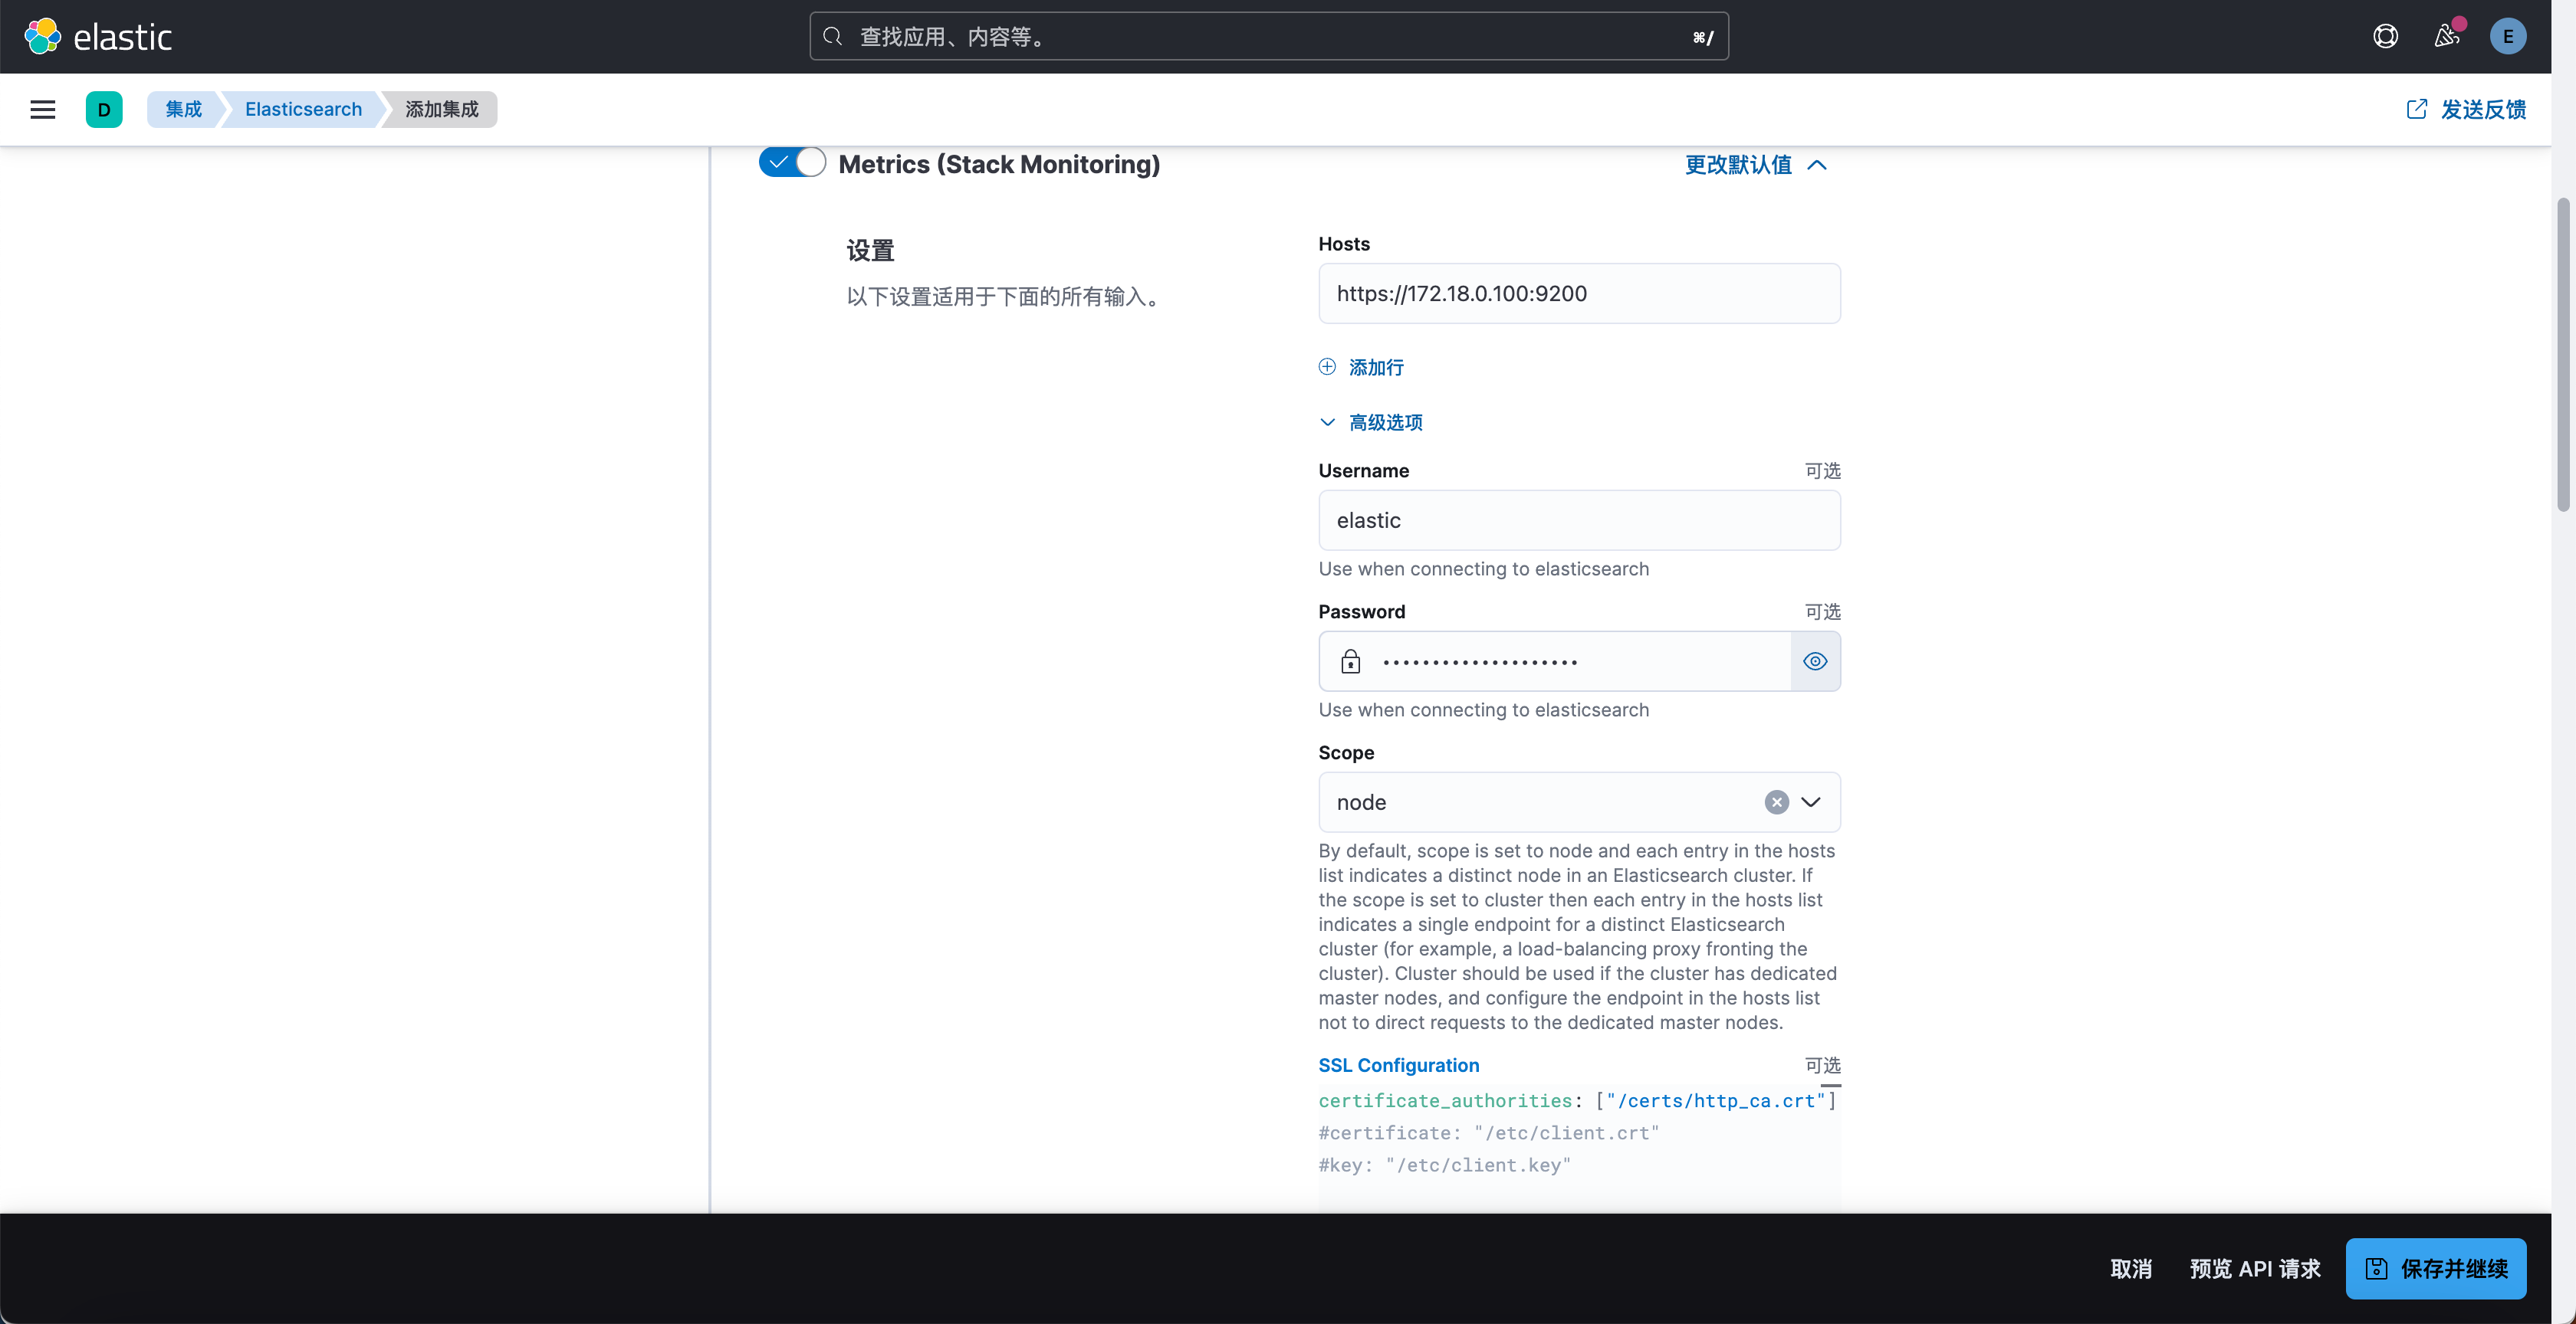2576x1324 pixels.
Task: Focus the global search field
Action: click(x=1269, y=37)
